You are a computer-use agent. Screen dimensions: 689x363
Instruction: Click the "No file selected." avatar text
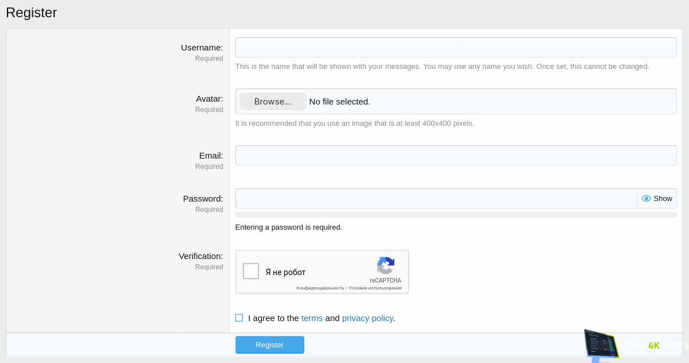pos(340,102)
